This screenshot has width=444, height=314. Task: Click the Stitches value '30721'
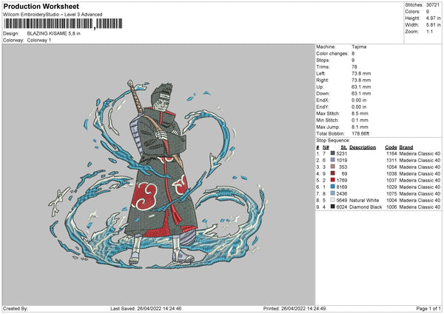pyautogui.click(x=433, y=5)
